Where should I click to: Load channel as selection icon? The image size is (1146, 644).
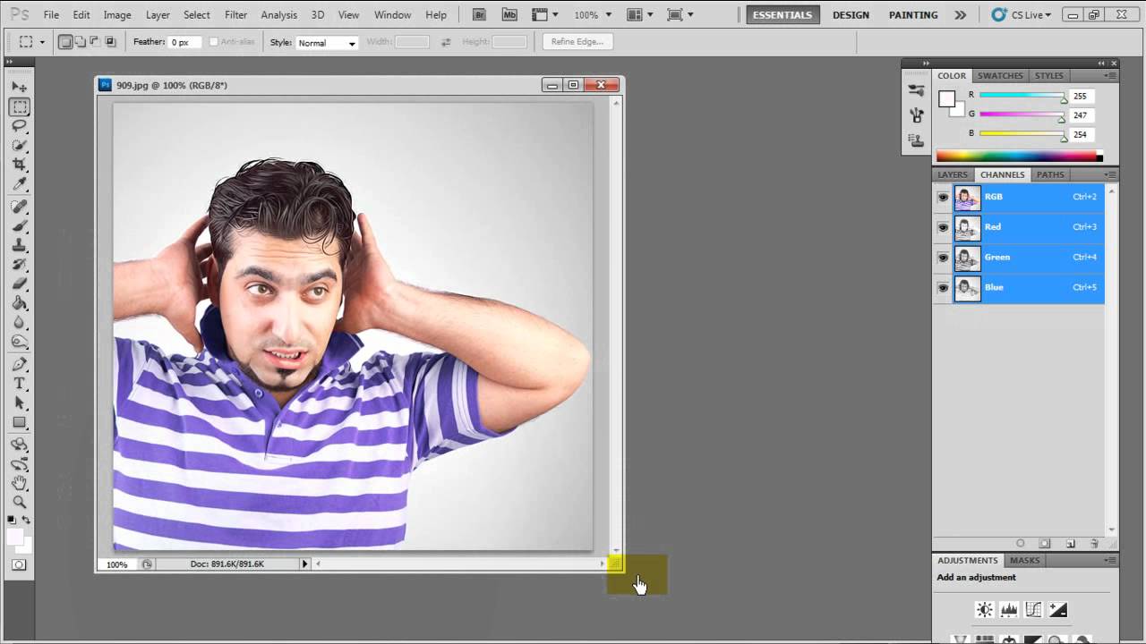(1020, 543)
